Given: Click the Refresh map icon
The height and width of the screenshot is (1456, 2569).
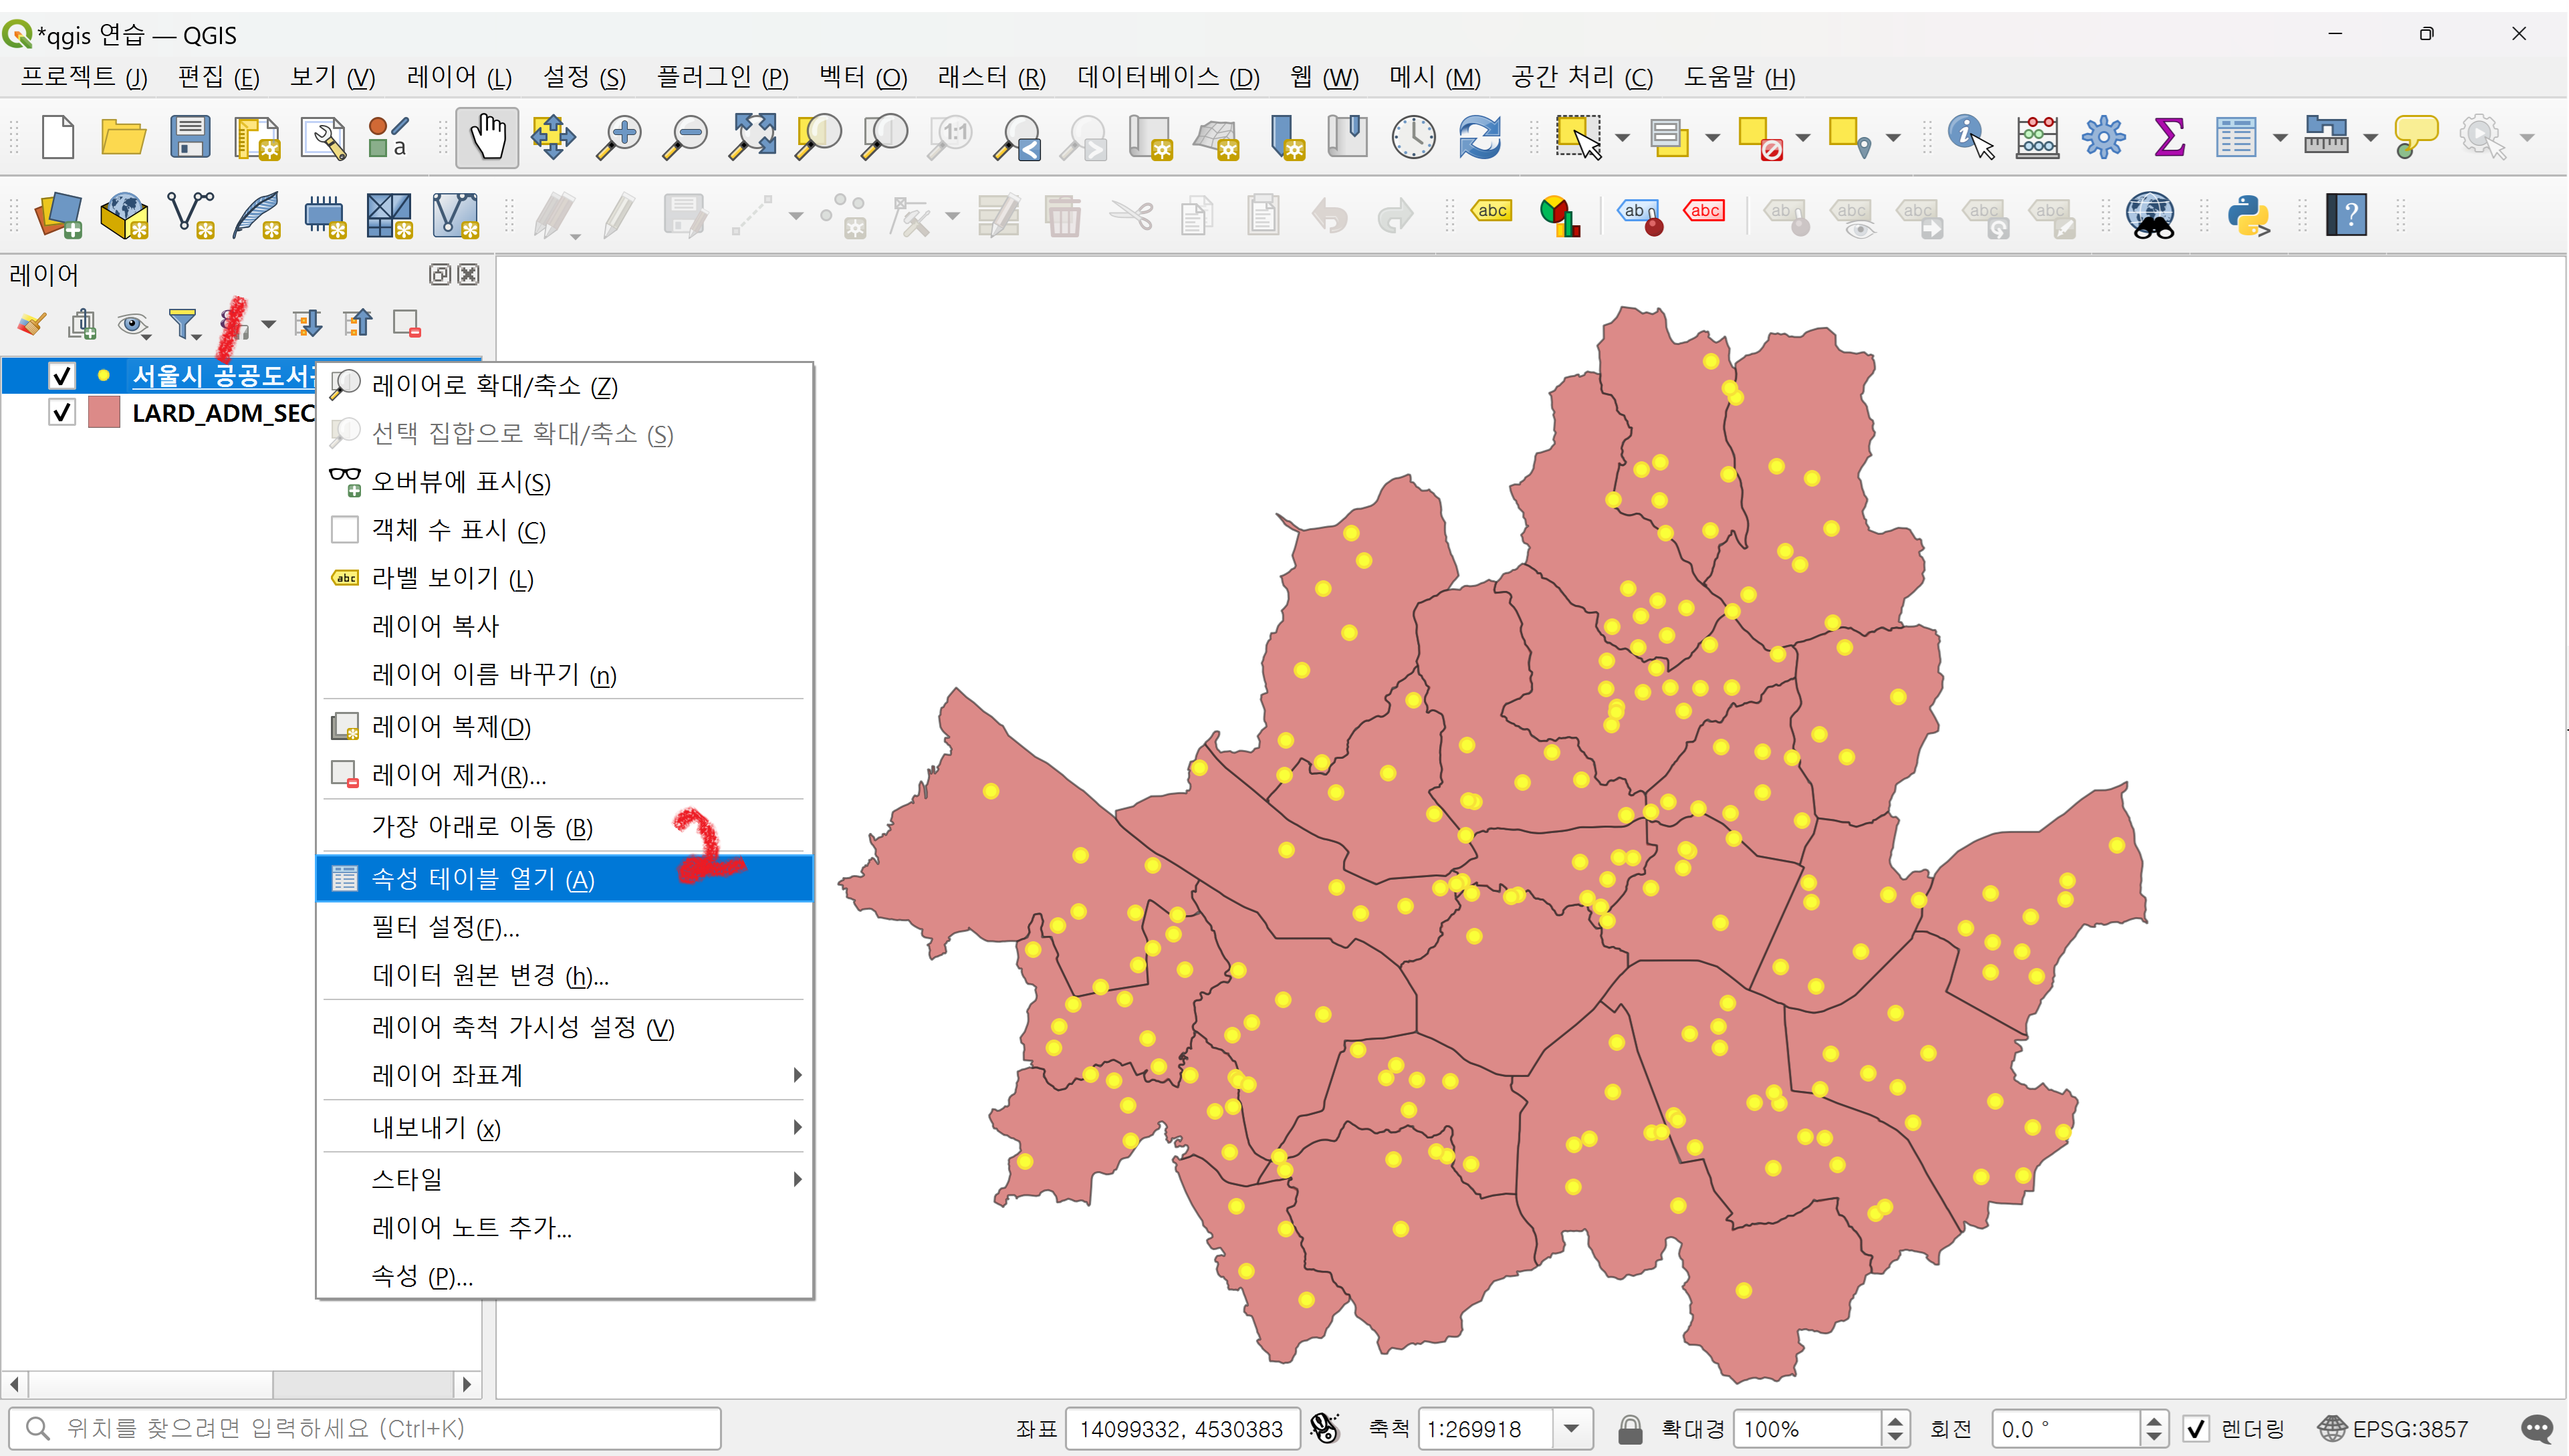Looking at the screenshot, I should pyautogui.click(x=1480, y=137).
